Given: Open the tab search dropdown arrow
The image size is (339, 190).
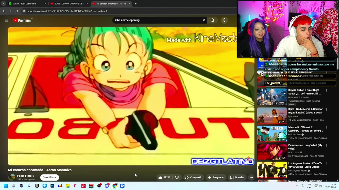Looking at the screenshot, I should 3,4.
